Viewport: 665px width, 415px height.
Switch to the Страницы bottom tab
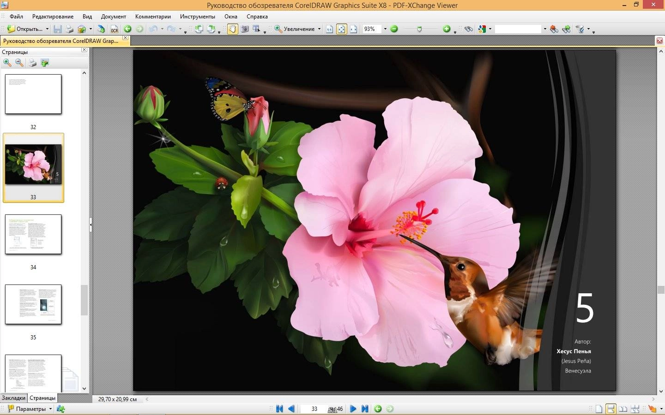(42, 398)
